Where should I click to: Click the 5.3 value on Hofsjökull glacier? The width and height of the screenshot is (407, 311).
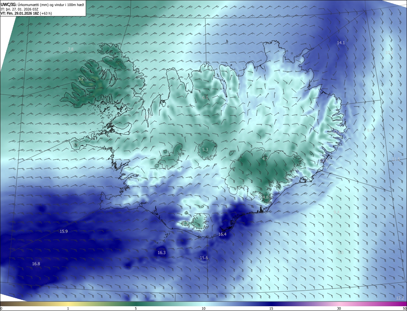[205, 149]
